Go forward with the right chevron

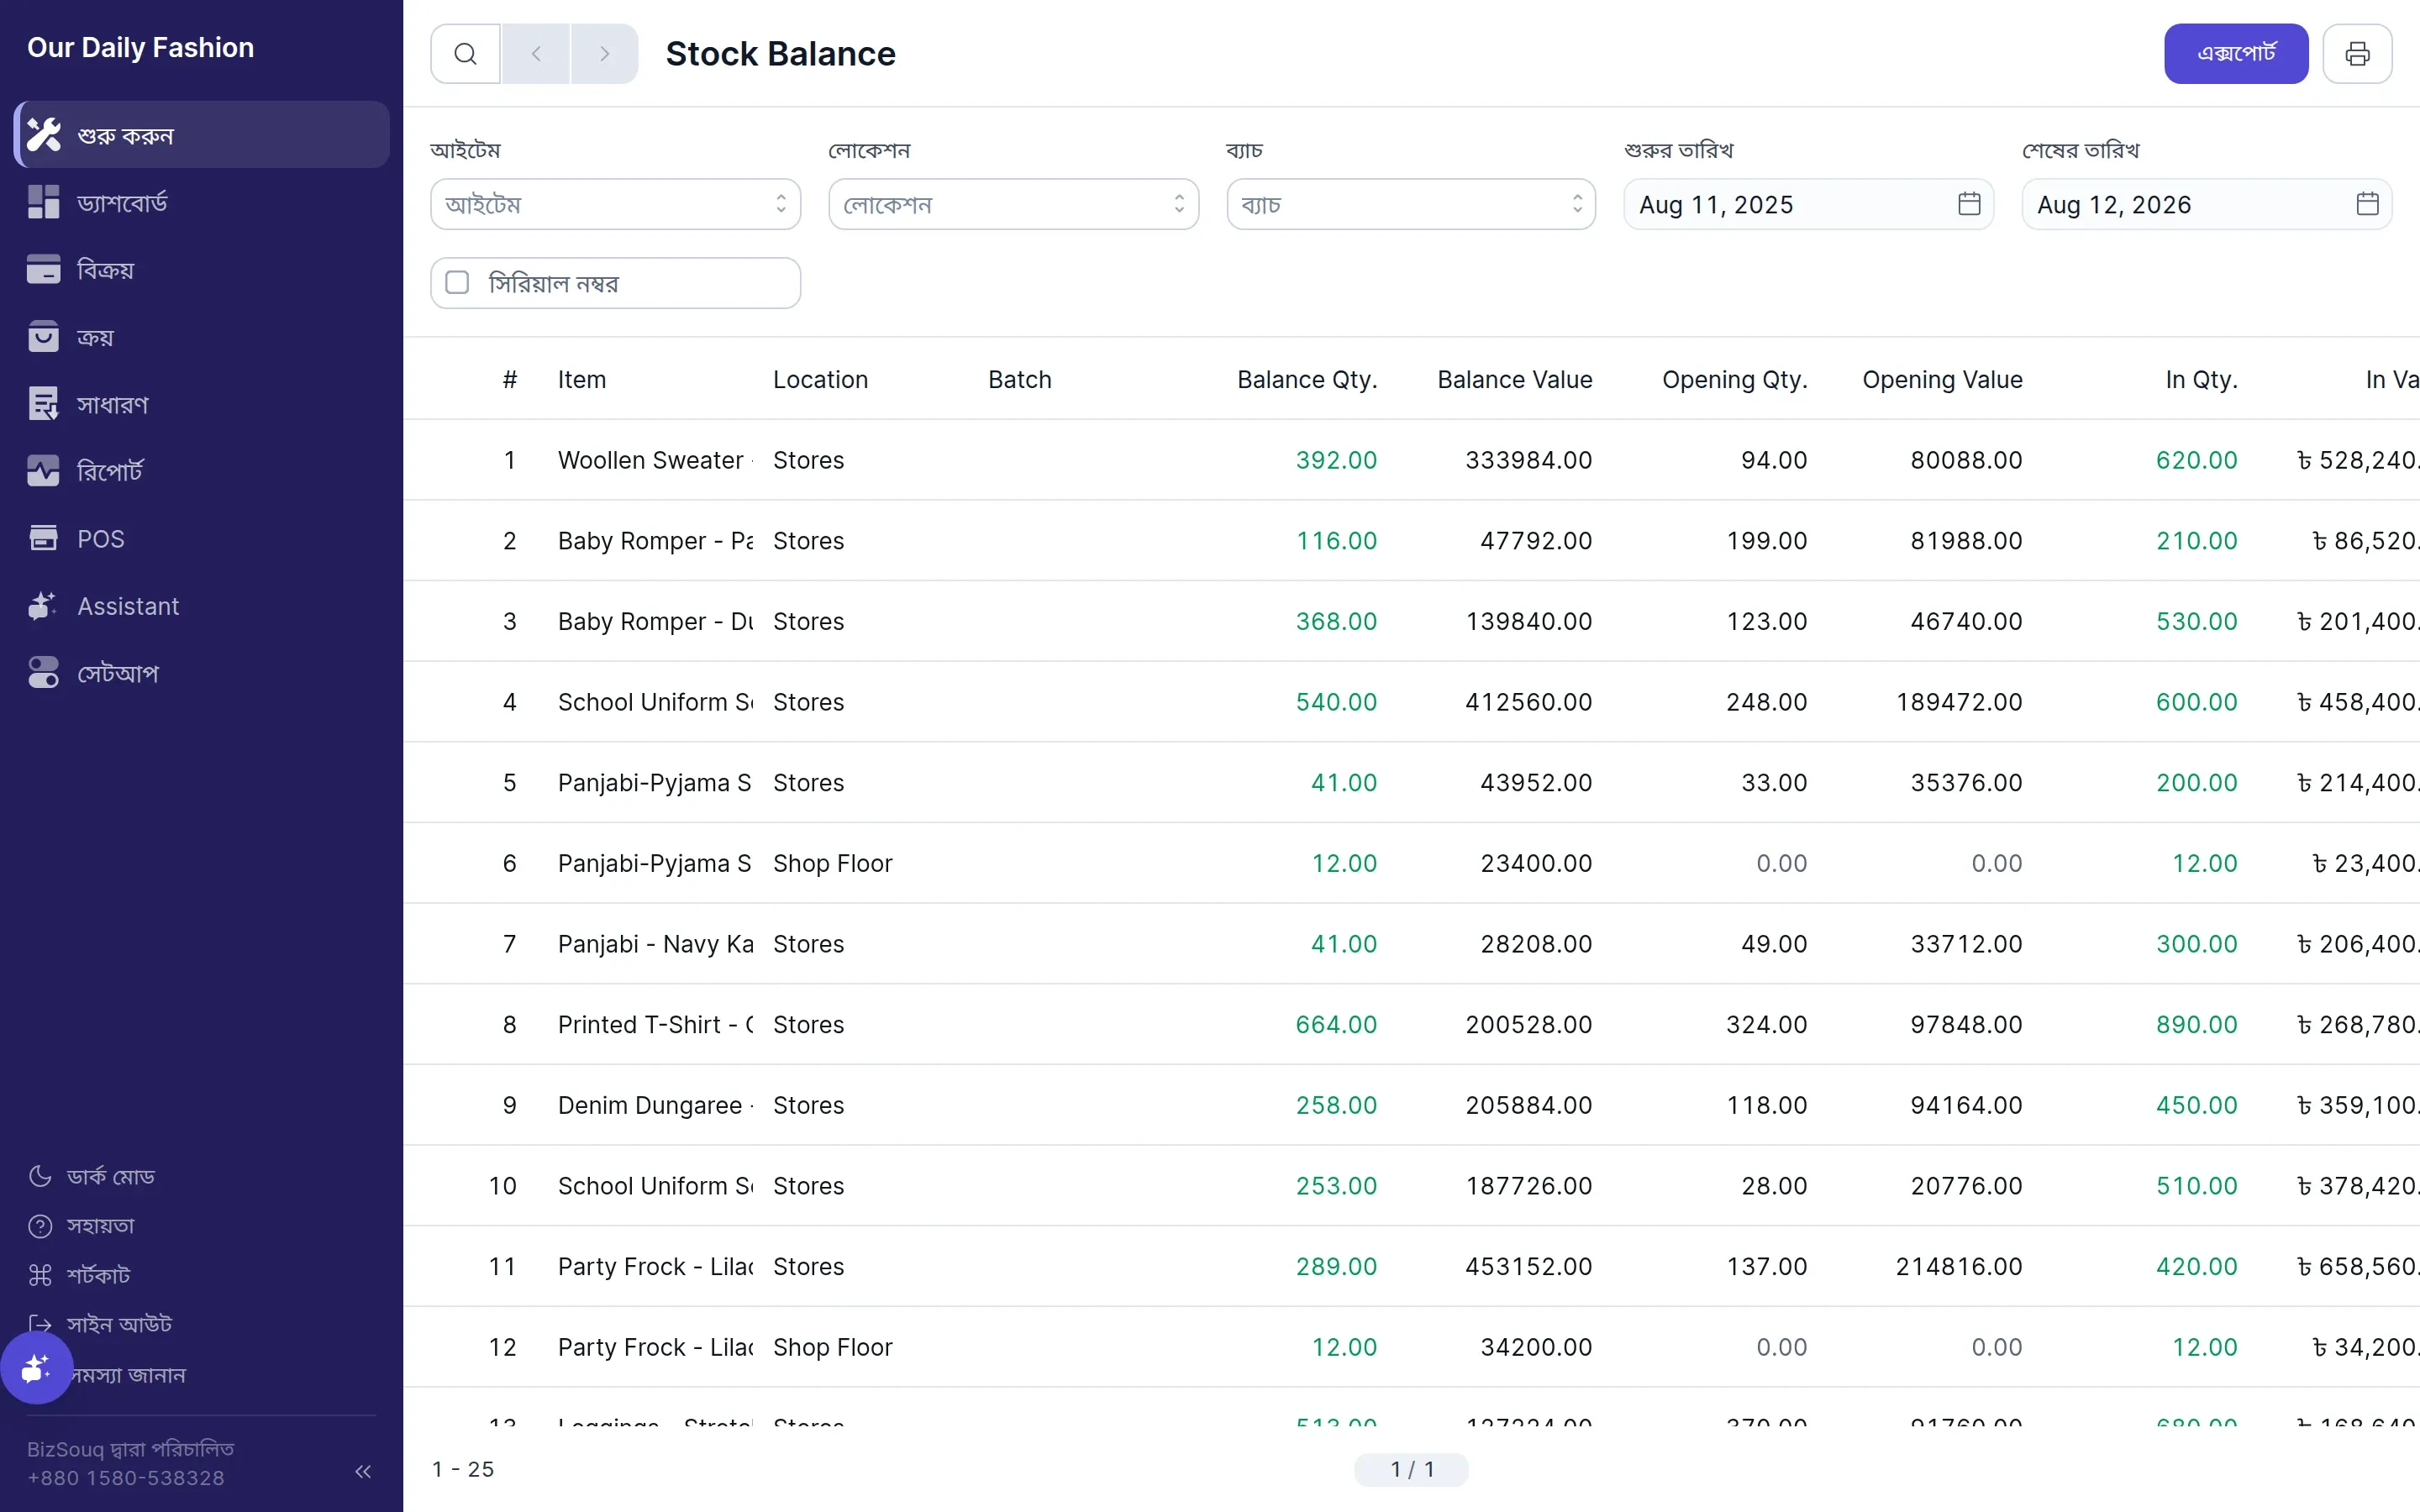click(x=604, y=54)
